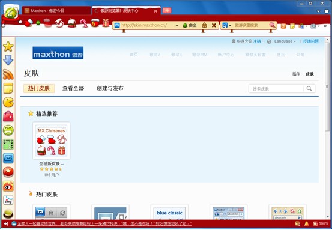Viewport: 332px width, 230px height.
Task: Collapse the sidebar using status bar arrow icon
Action: pos(6,223)
